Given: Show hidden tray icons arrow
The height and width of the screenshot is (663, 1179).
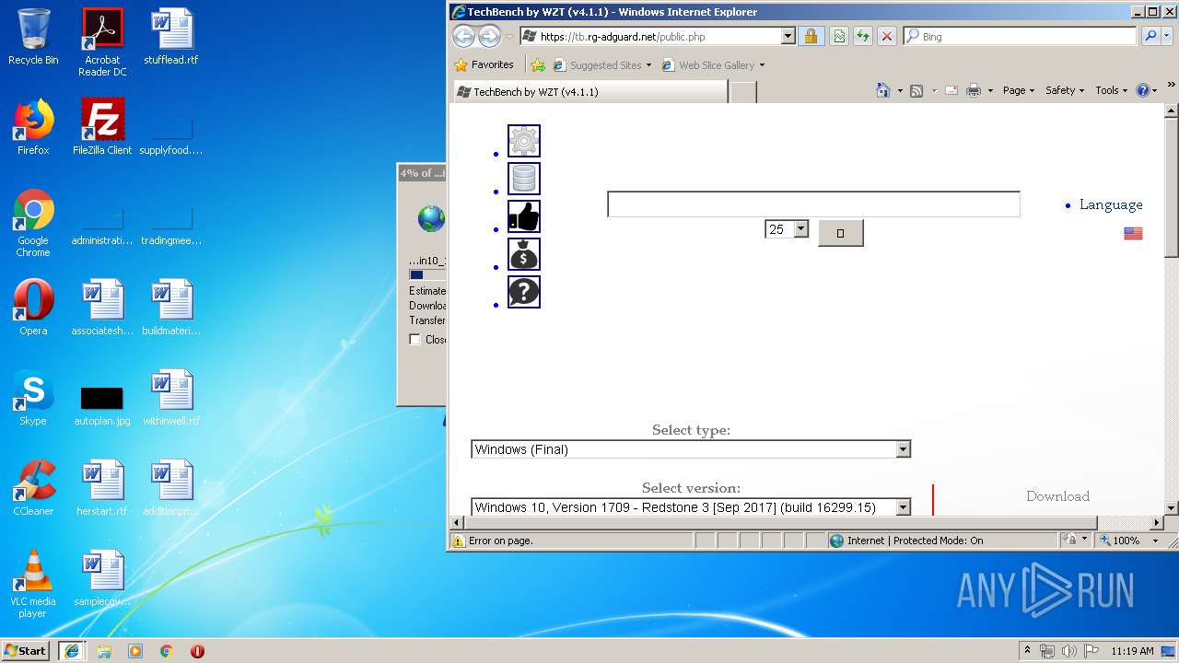Looking at the screenshot, I should click(x=1027, y=651).
